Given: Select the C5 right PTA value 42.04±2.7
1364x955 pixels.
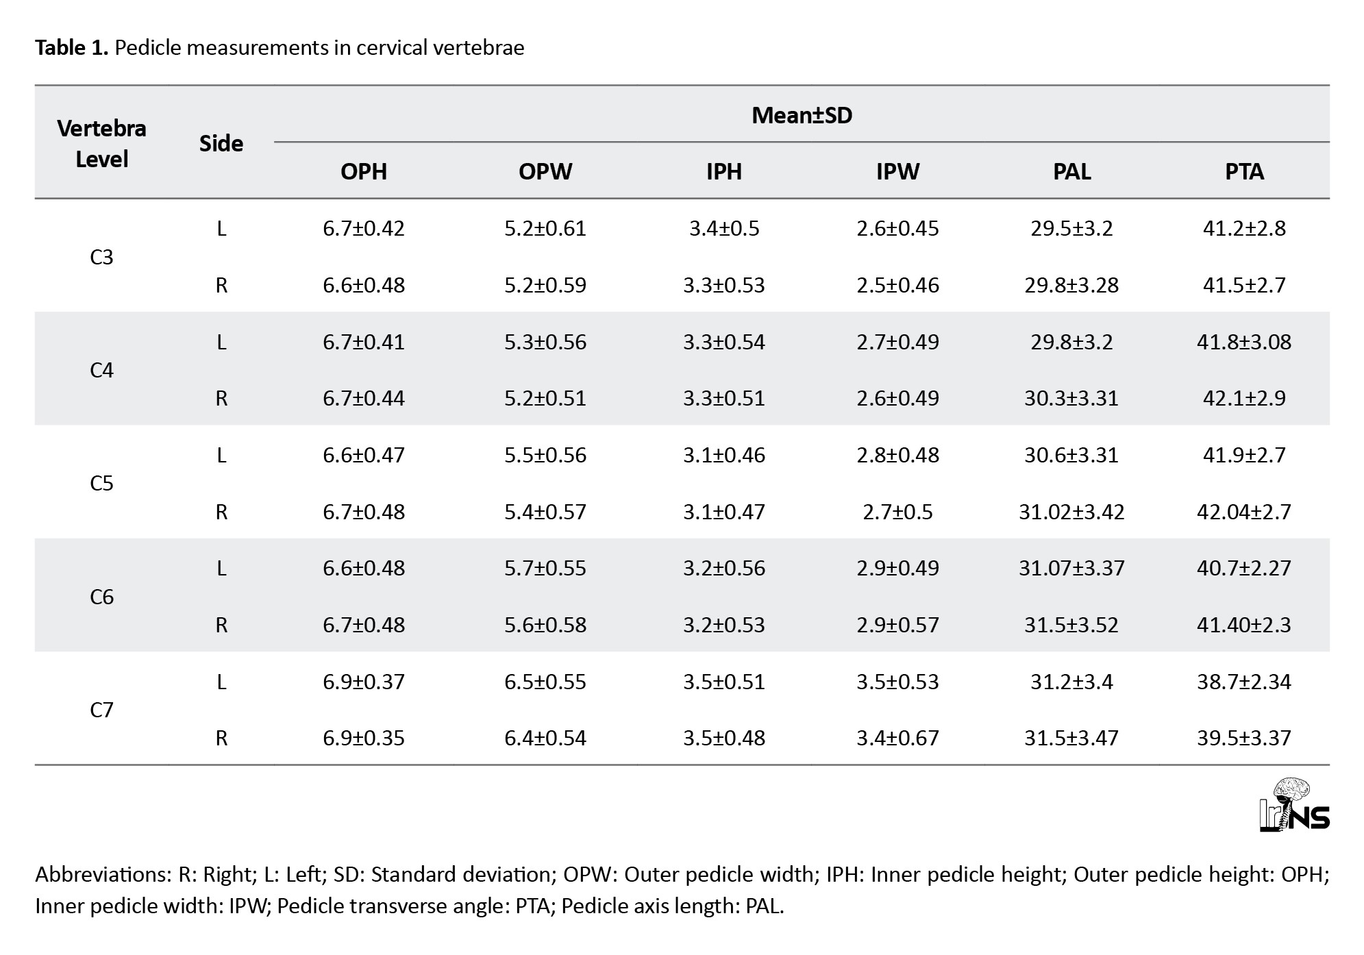Looking at the screenshot, I should (x=1244, y=512).
